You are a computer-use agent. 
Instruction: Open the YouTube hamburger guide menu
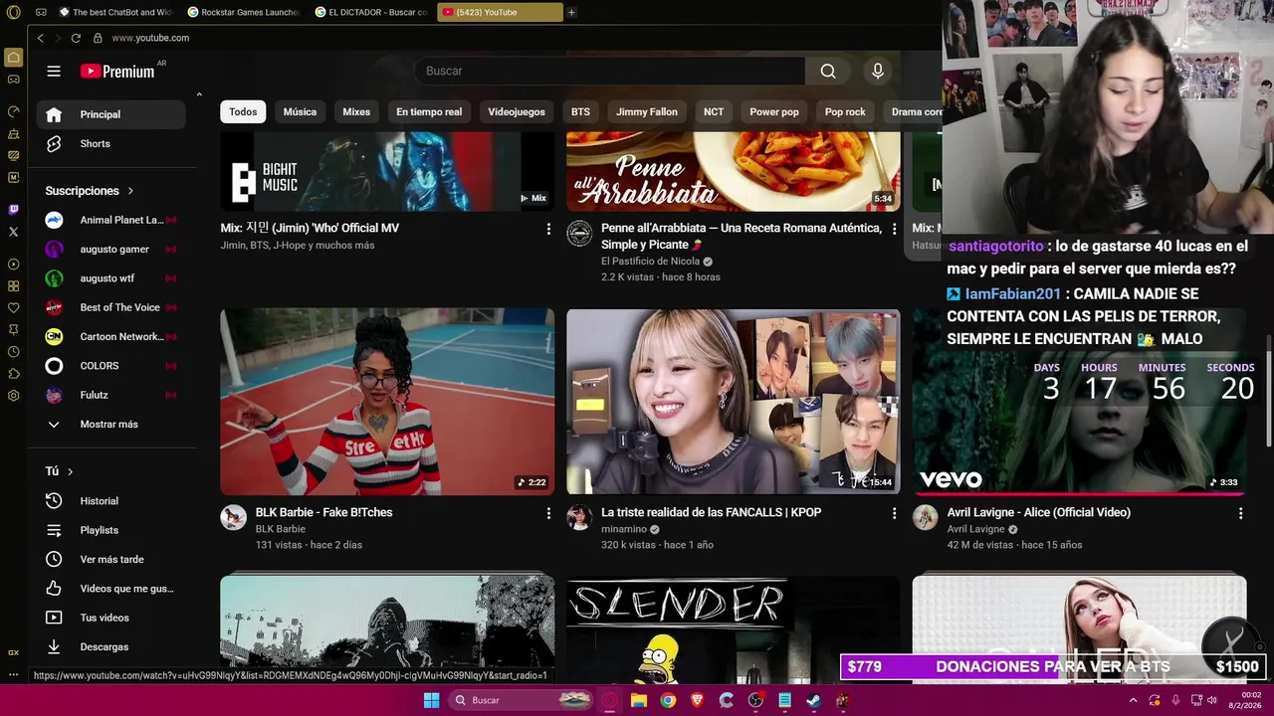[54, 71]
